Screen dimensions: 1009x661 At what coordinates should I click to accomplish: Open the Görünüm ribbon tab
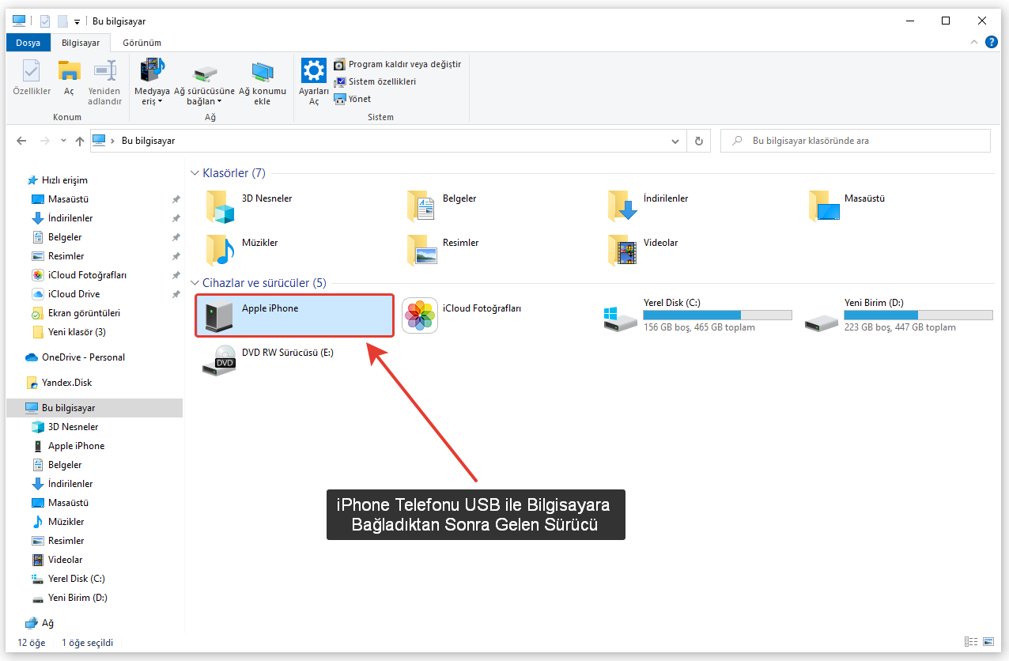coord(142,43)
